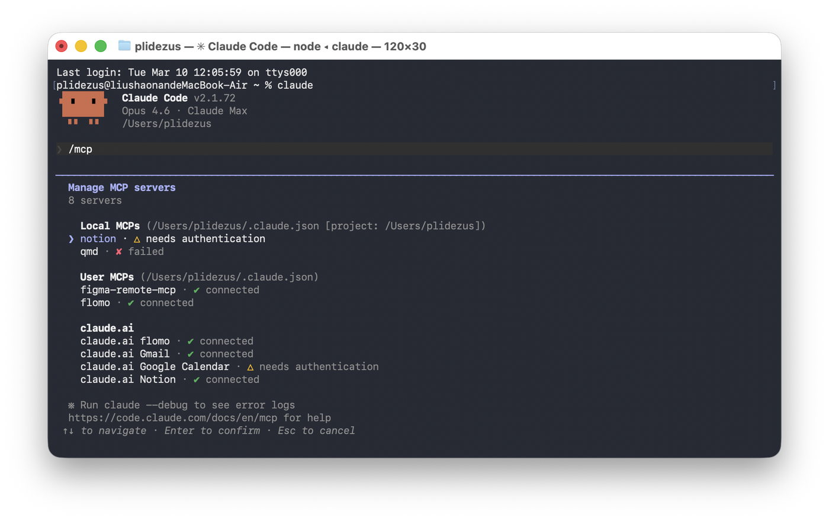829x521 pixels.
Task: Select figma-remote-mcp server entry
Action: tap(128, 290)
